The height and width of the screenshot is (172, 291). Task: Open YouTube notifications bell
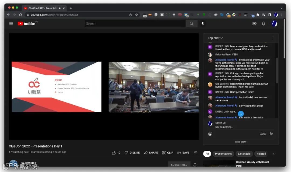tap(263, 23)
